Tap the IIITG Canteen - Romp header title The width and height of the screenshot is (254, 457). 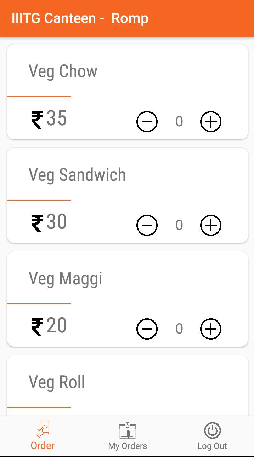point(80,18)
